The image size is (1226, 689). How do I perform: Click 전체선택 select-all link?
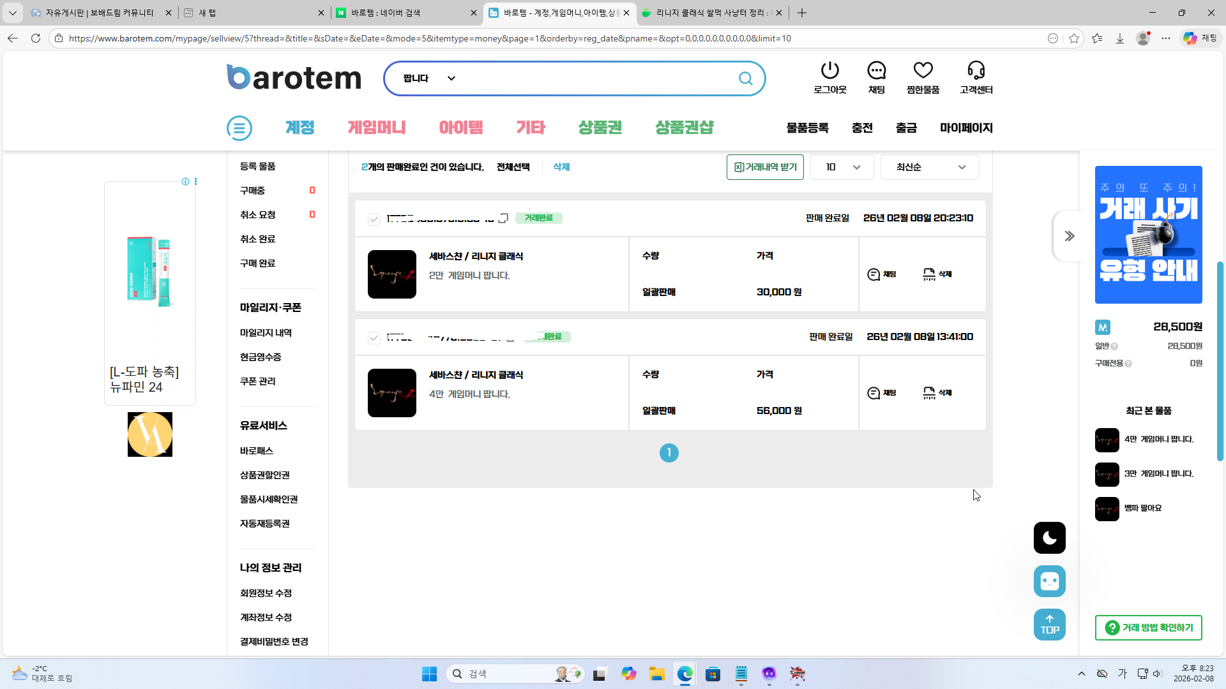(513, 167)
